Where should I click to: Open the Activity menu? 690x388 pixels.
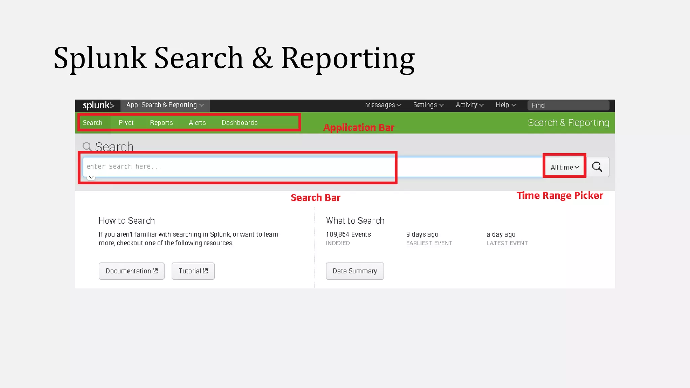click(470, 105)
